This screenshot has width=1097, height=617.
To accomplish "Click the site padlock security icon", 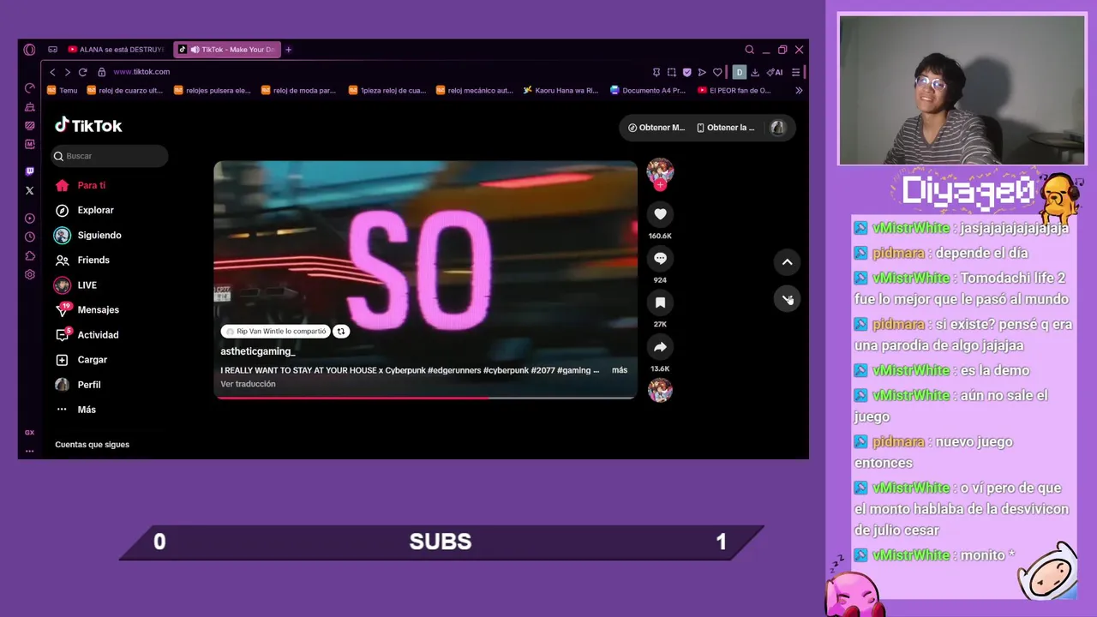I will [x=101, y=72].
